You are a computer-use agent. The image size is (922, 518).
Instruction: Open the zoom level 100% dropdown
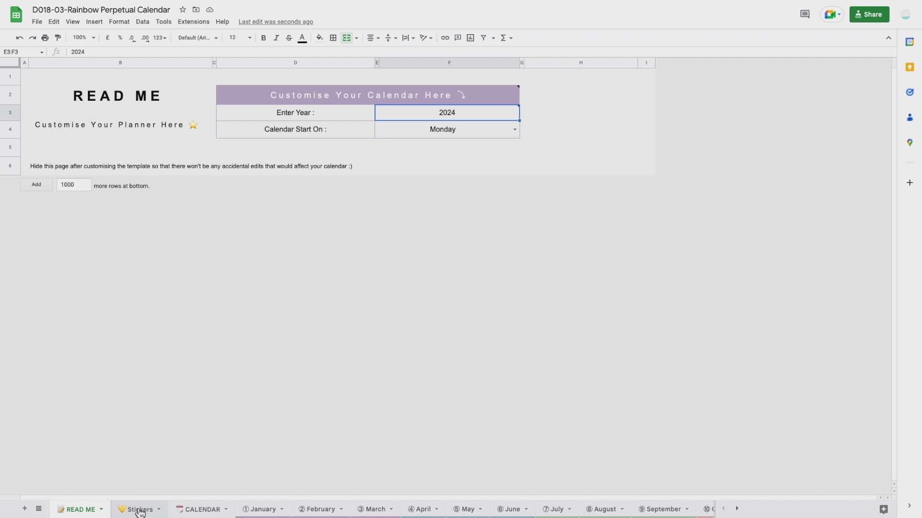pos(84,38)
